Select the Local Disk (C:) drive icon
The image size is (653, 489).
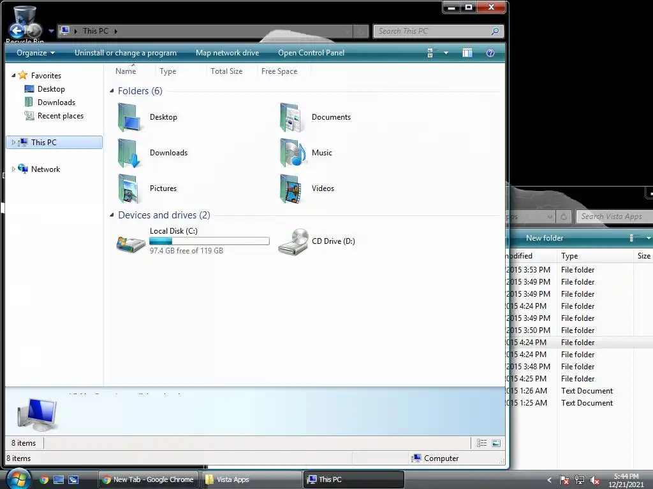point(131,244)
